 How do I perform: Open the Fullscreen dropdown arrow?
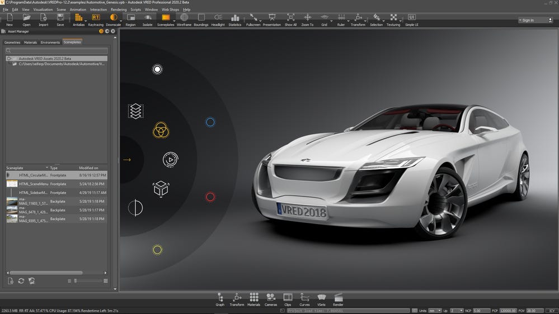[x=261, y=21]
